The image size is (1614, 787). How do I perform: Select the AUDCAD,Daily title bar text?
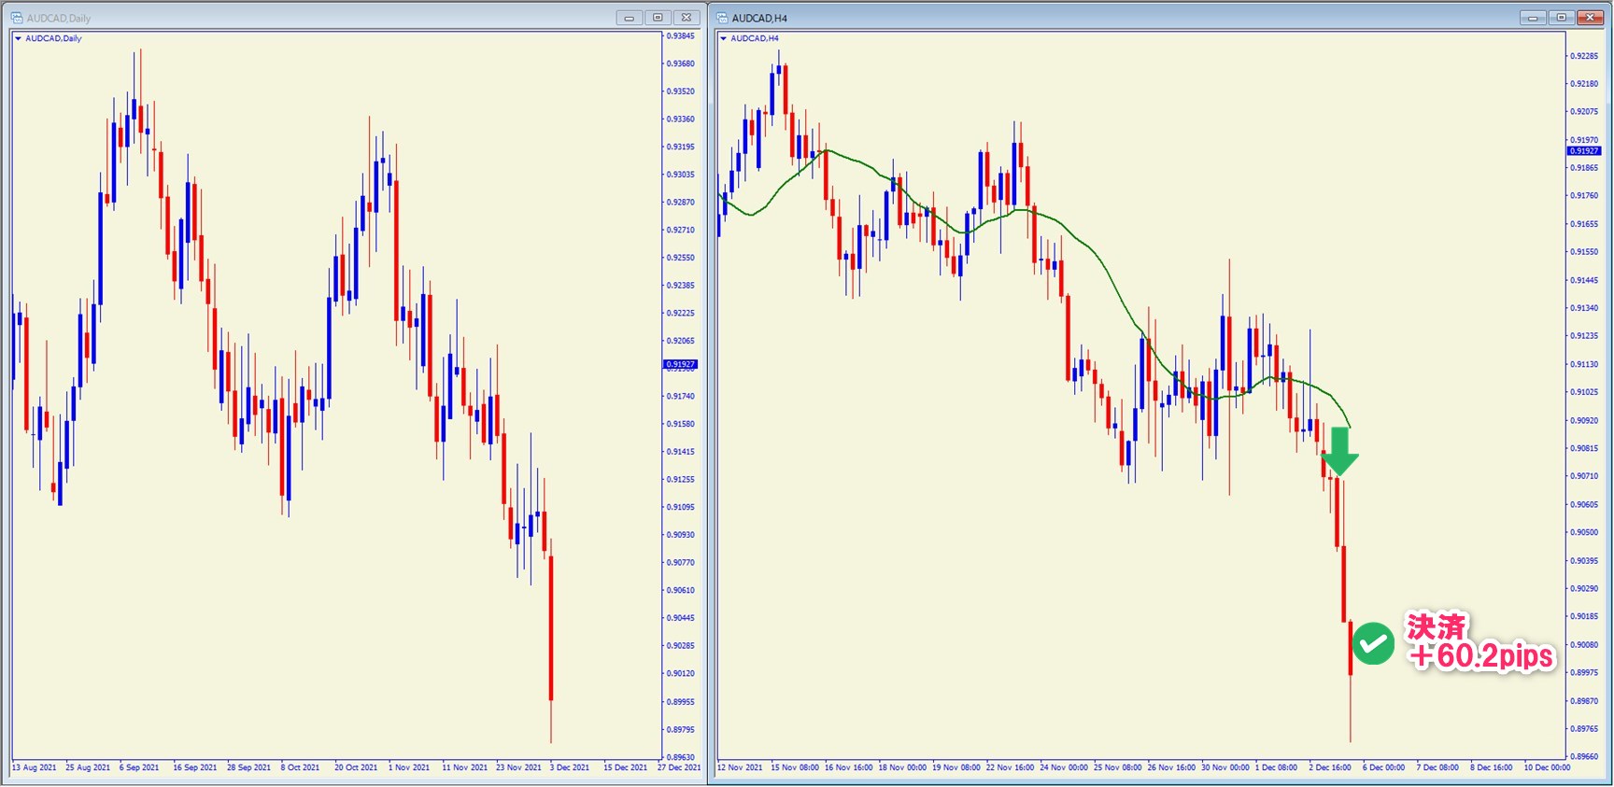tap(59, 18)
